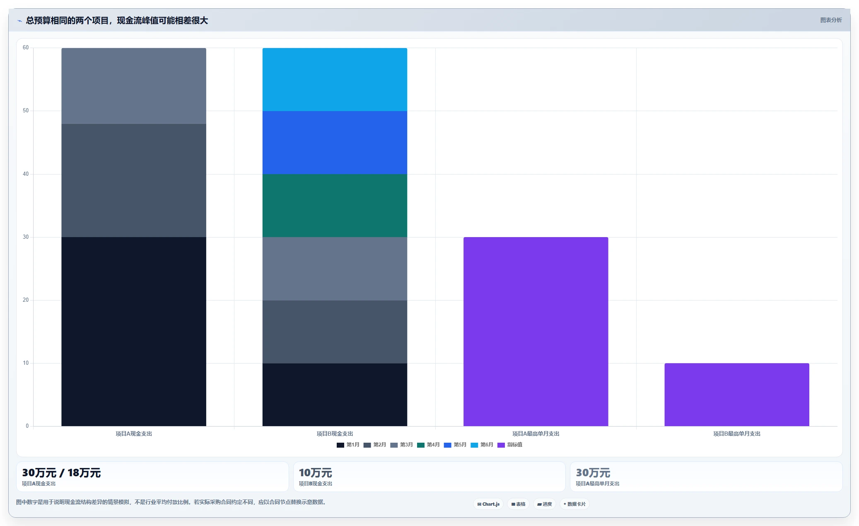Click Project B's light blue 第6月 segment
This screenshot has height=526, width=859.
click(335, 80)
